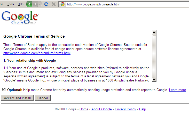This screenshot has height=115, width=189.
Task: Click the terms box scroll-down arrow
Action: pyautogui.click(x=154, y=80)
